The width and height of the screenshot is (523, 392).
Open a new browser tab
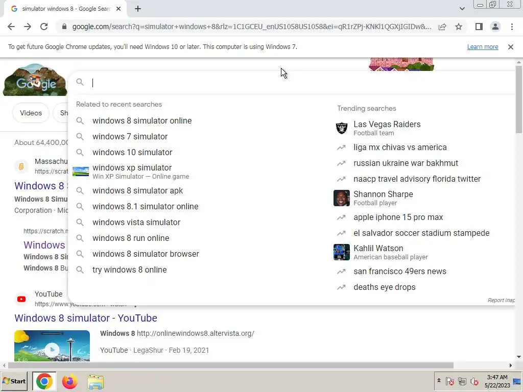point(138,9)
